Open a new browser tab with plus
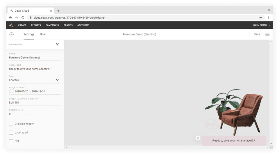The height and width of the screenshot is (155, 279). coord(58,11)
